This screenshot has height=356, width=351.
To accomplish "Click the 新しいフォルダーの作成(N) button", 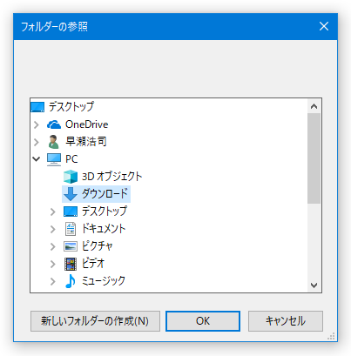I will coord(95,321).
